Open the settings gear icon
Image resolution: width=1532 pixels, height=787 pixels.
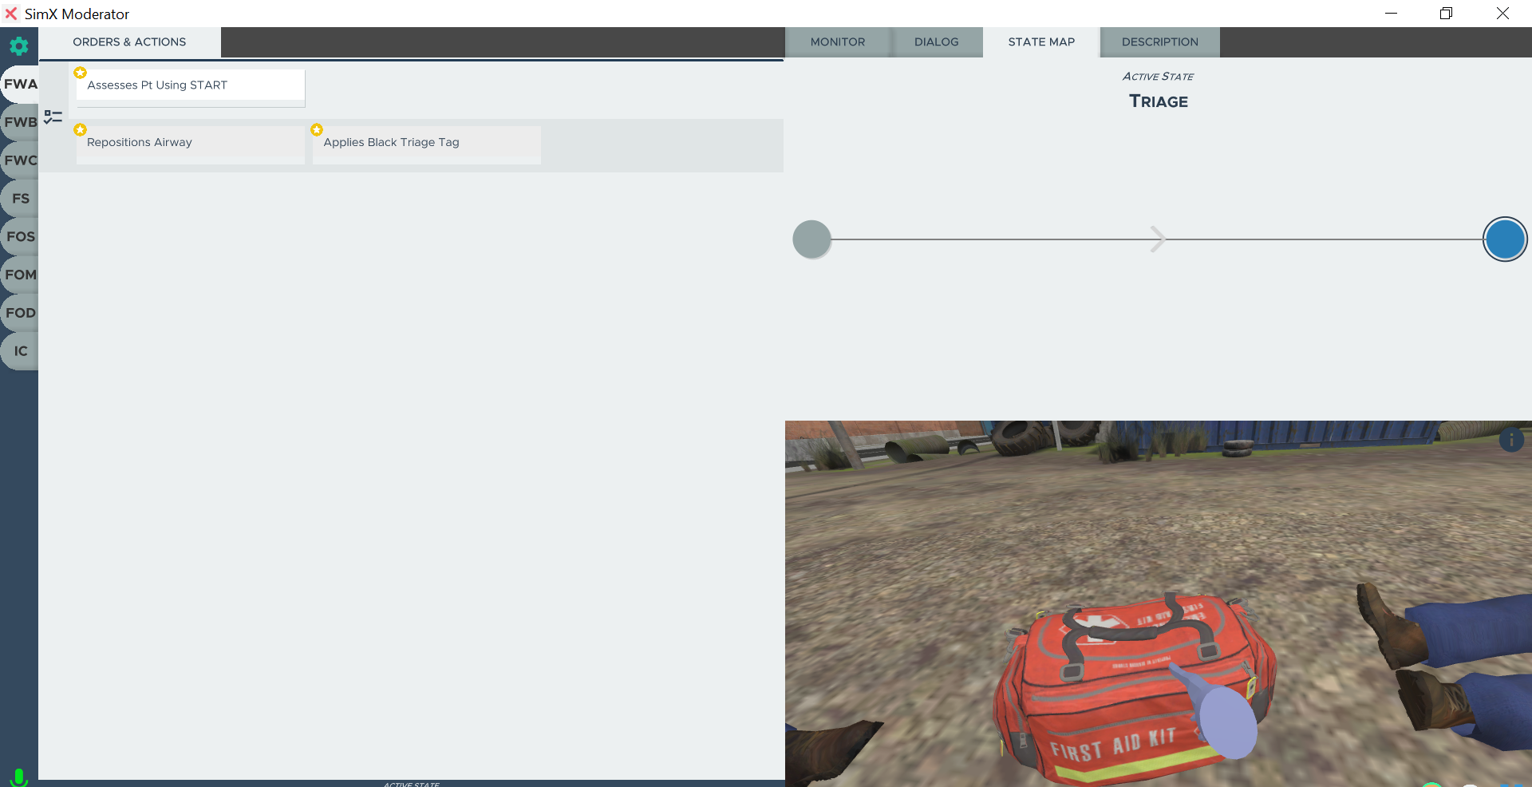click(x=19, y=46)
